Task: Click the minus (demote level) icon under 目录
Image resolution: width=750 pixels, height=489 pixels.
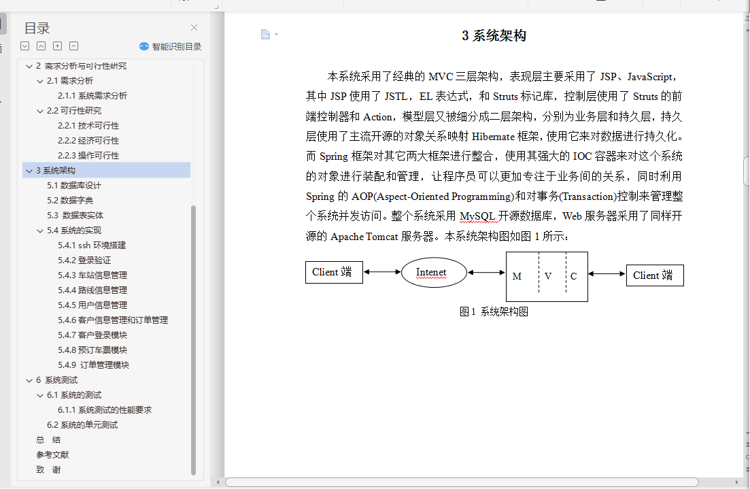Action: point(73,46)
